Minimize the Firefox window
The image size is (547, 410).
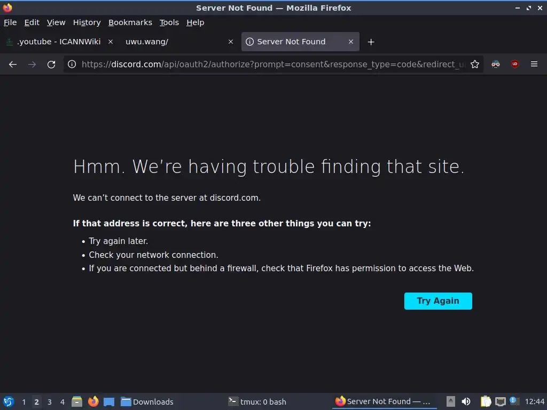pos(518,7)
